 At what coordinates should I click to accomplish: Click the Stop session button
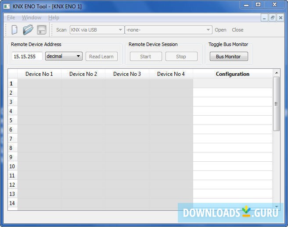[x=181, y=57]
